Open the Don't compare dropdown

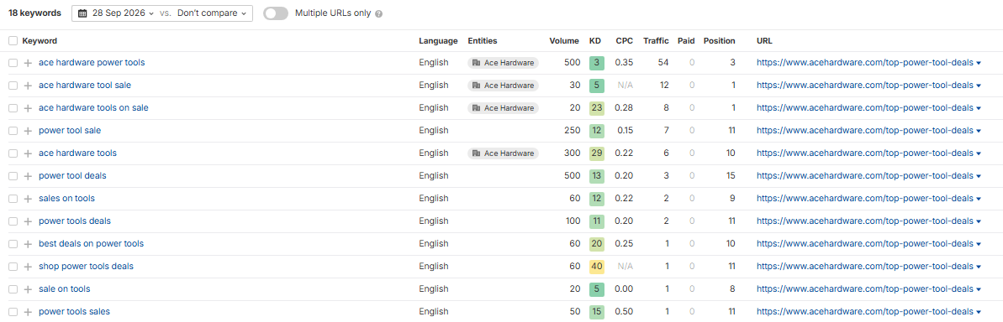coord(212,13)
